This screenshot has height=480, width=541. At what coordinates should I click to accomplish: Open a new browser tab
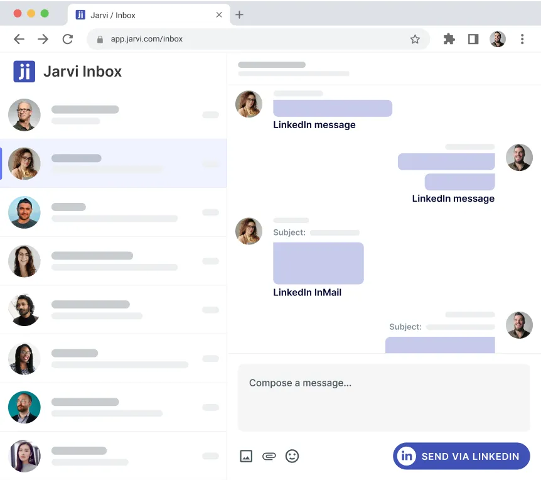(239, 15)
